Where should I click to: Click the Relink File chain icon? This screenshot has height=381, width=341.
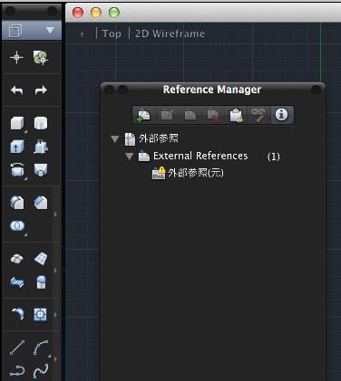click(258, 115)
